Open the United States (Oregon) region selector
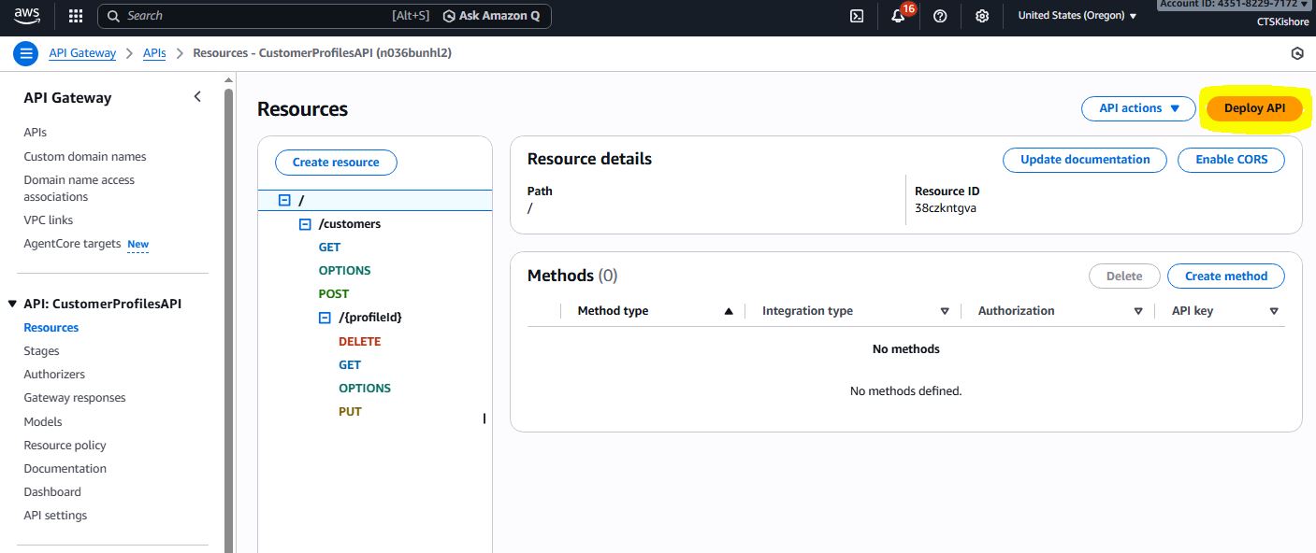 1077,16
